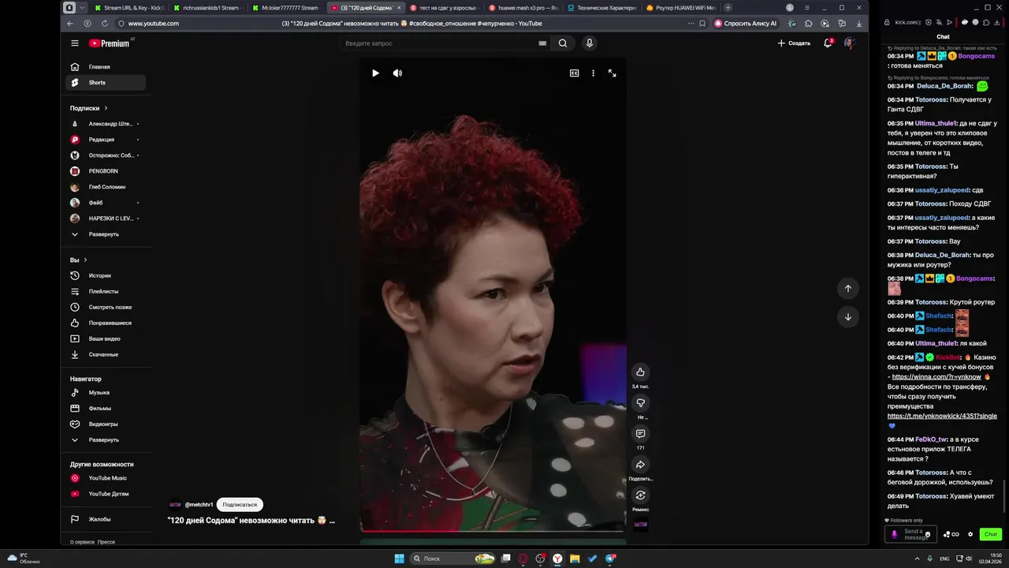Image resolution: width=1009 pixels, height=568 pixels.
Task: Send message with green Chat button
Action: pyautogui.click(x=991, y=534)
